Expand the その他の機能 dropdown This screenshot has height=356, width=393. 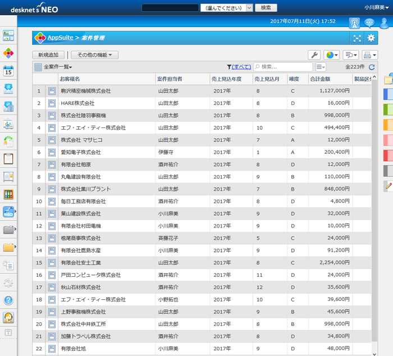coord(94,55)
